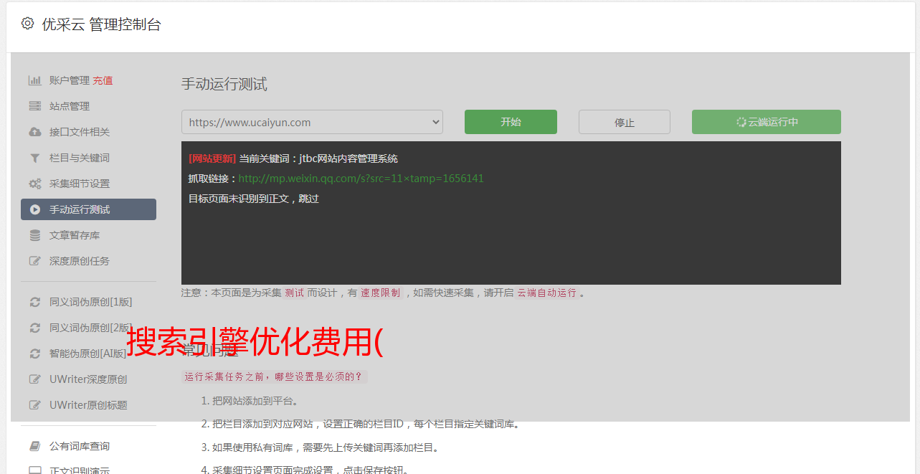
Task: Click the book icon for 公有词库查询
Action: pos(34,446)
